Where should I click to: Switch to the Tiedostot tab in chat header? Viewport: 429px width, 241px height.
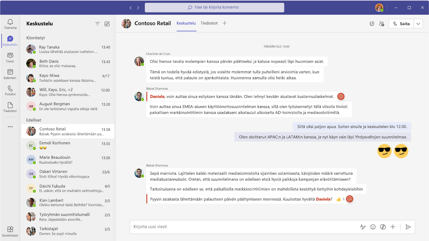point(209,23)
